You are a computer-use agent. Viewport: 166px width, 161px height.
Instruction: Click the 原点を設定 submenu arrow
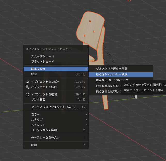coord(86,69)
